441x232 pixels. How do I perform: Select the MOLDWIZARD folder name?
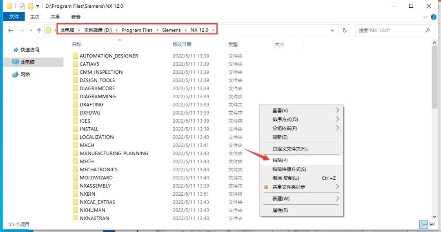pos(96,178)
